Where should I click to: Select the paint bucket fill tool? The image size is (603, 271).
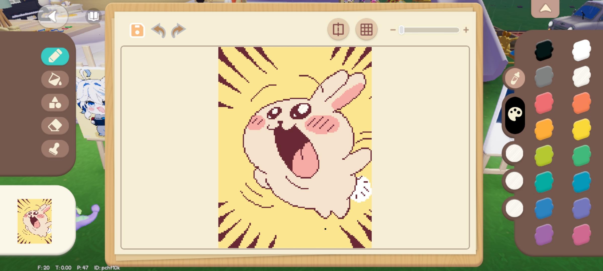[55, 80]
